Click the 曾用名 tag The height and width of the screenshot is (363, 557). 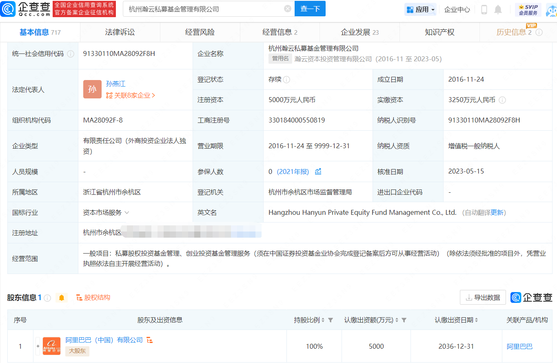280,59
